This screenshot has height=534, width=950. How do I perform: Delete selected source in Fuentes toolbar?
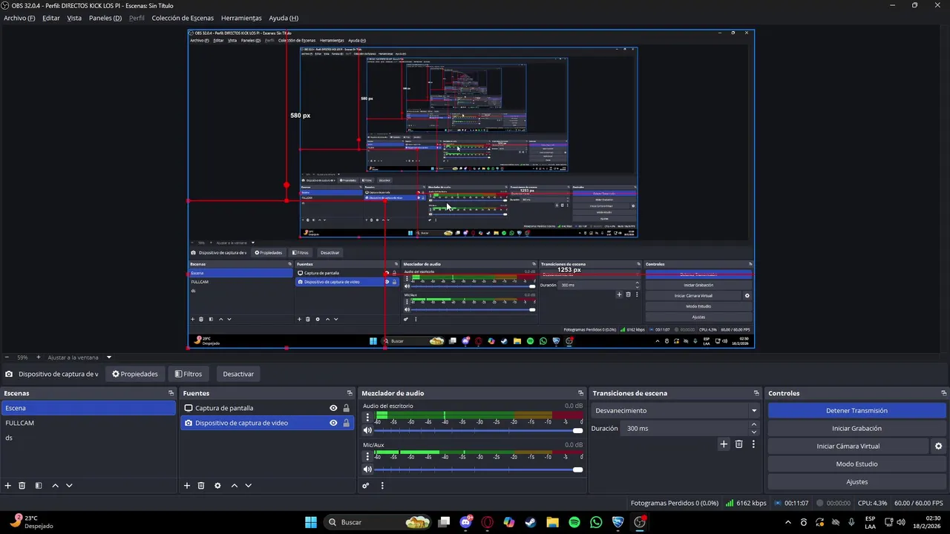201,486
